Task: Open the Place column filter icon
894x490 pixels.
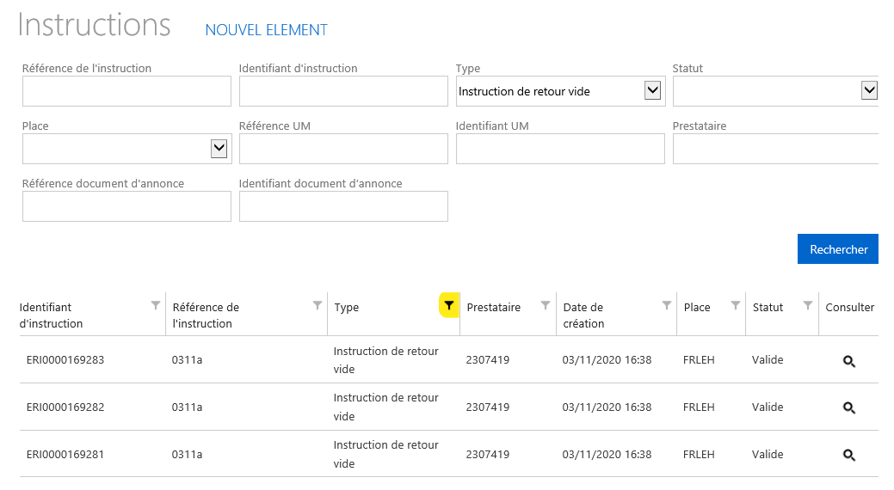Action: click(736, 305)
